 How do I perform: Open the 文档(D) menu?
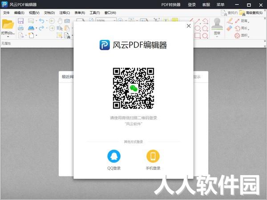pos(49,13)
